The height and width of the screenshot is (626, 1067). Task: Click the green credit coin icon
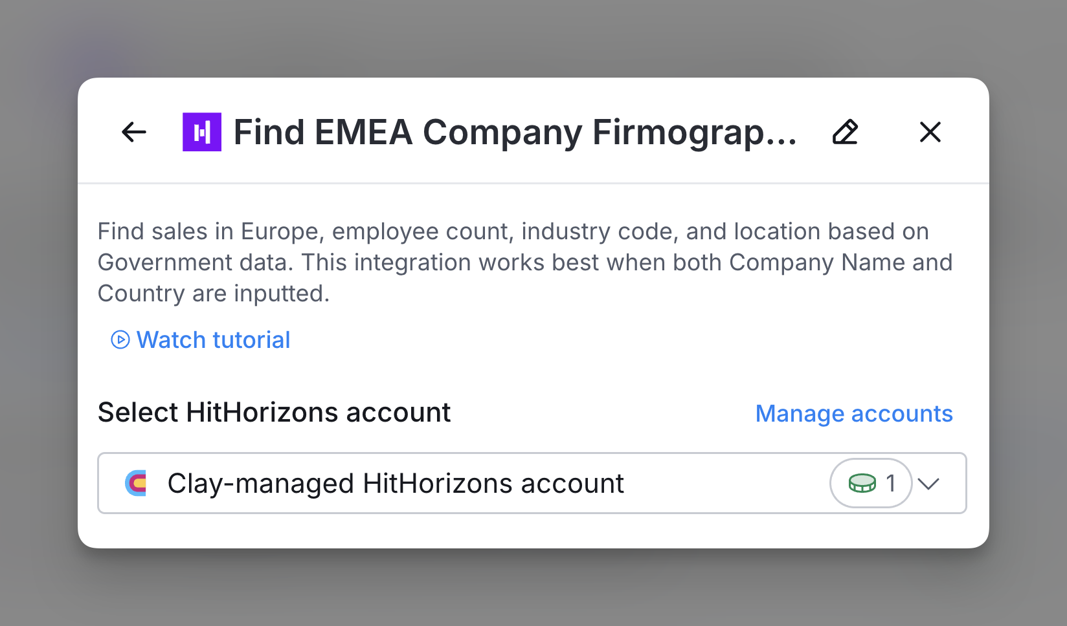pos(862,483)
